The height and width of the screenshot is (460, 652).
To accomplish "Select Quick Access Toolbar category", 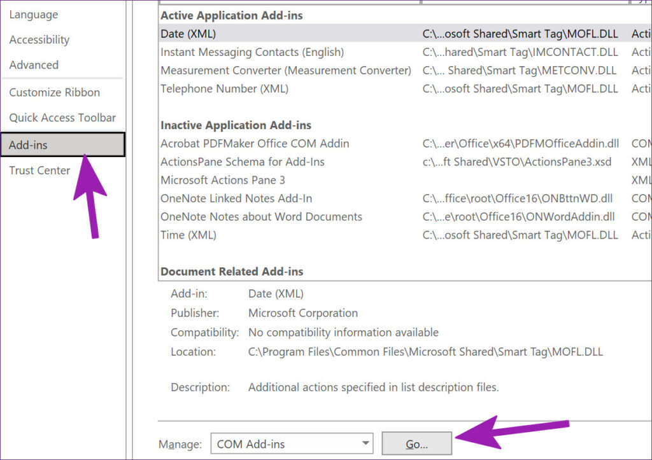I will [62, 118].
